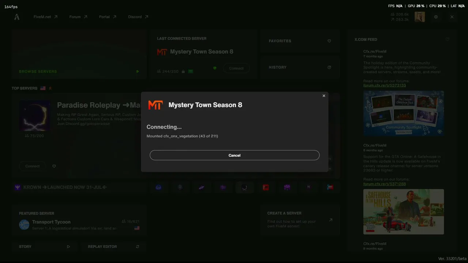This screenshot has height=263, width=468.
Task: Click the green flag icon on last connected server
Action: coord(190,72)
